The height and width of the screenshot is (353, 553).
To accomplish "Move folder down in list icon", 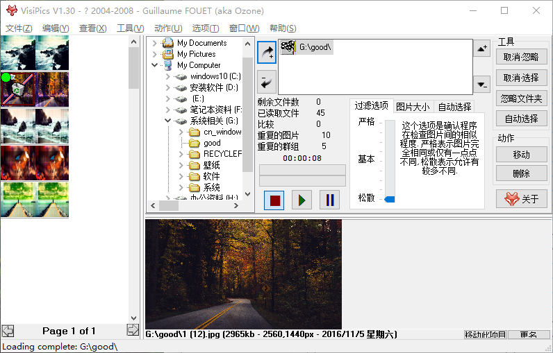I will [483, 85].
